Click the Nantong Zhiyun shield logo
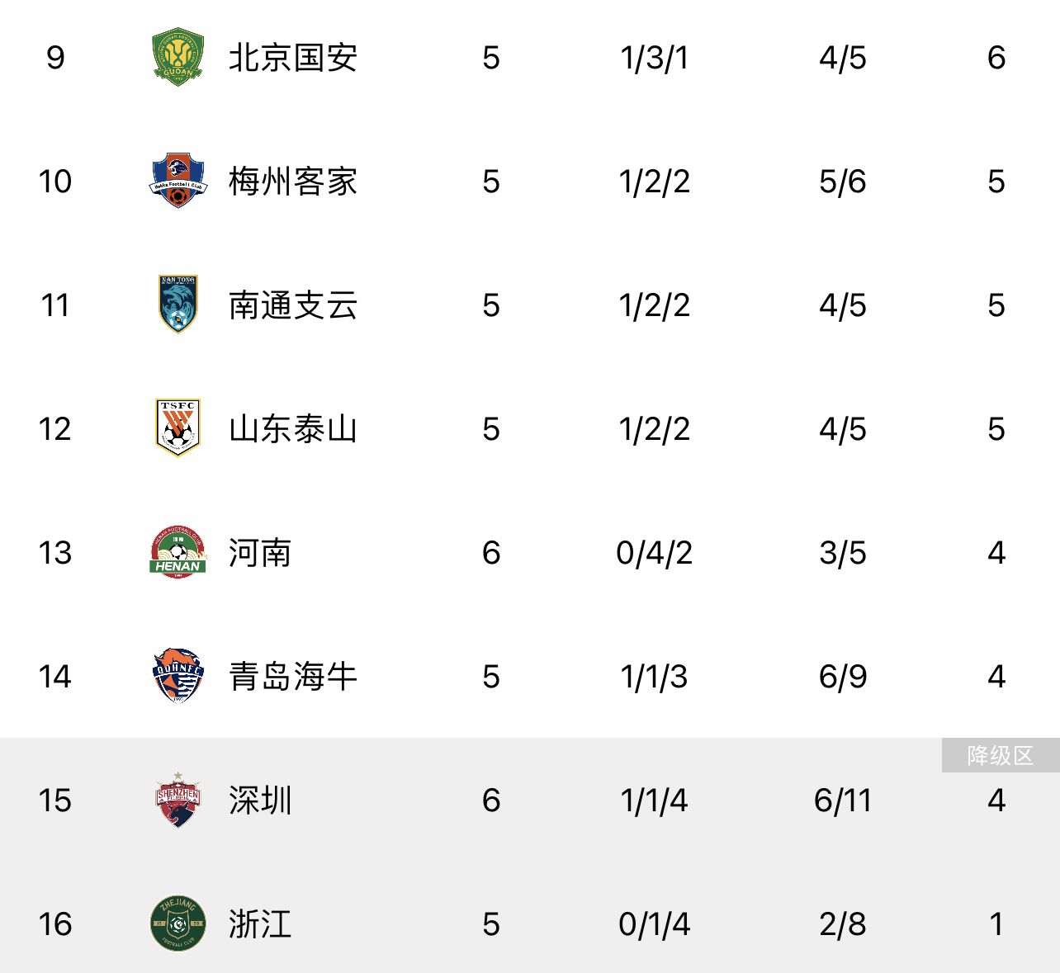The width and height of the screenshot is (1060, 973). coord(178,305)
